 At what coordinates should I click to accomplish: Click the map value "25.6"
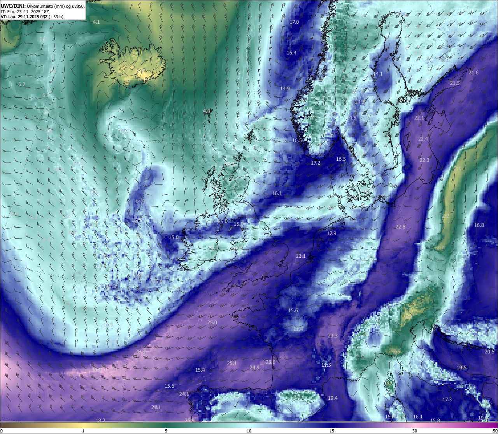click(x=270, y=362)
